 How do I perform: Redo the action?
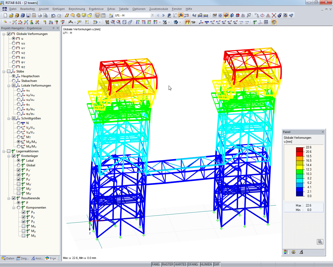pos(59,15)
